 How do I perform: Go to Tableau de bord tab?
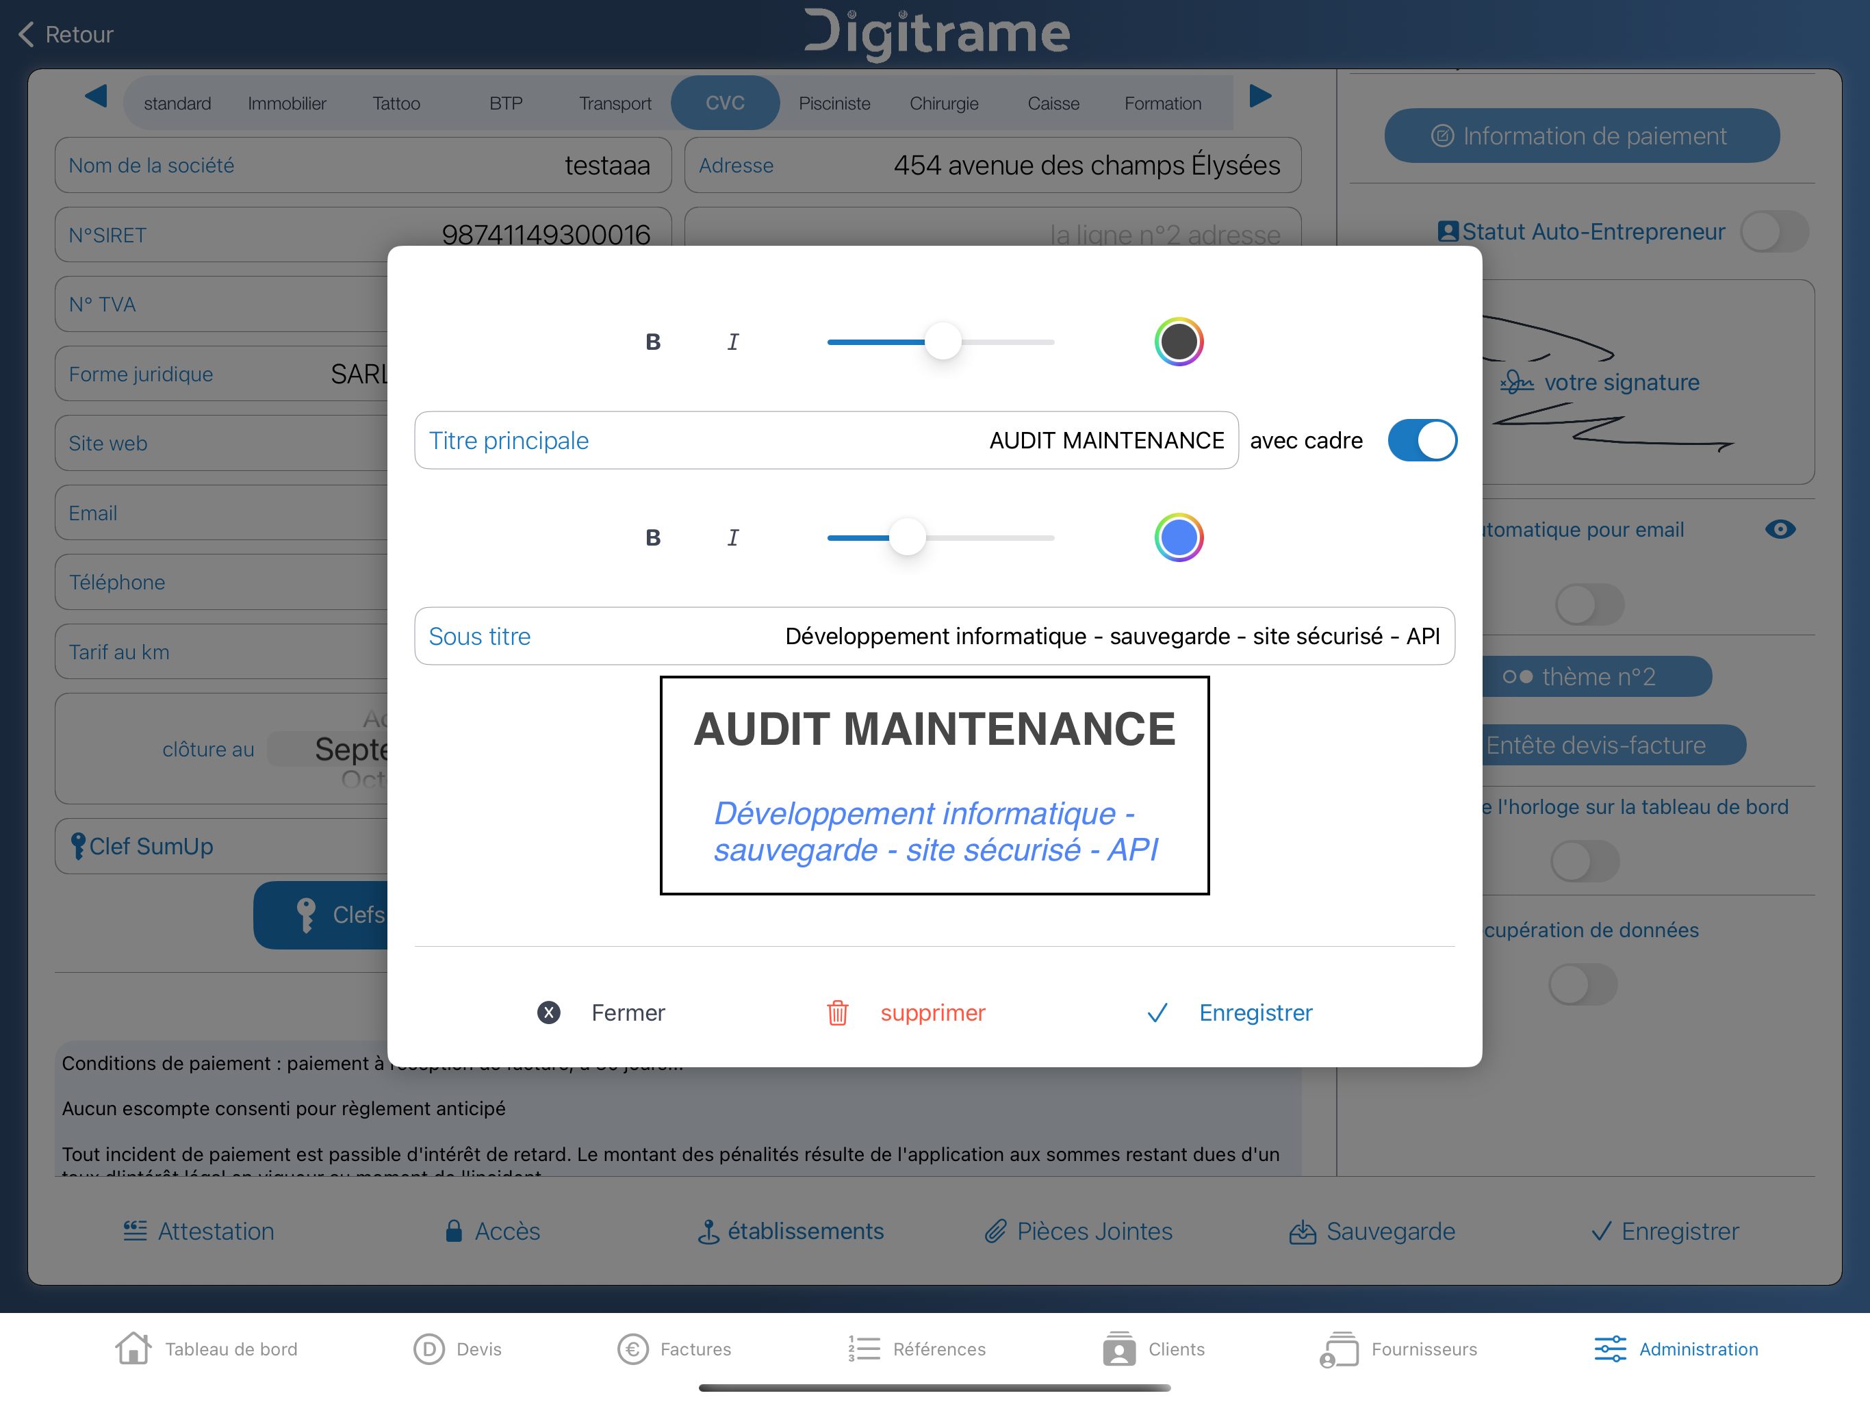coord(207,1349)
